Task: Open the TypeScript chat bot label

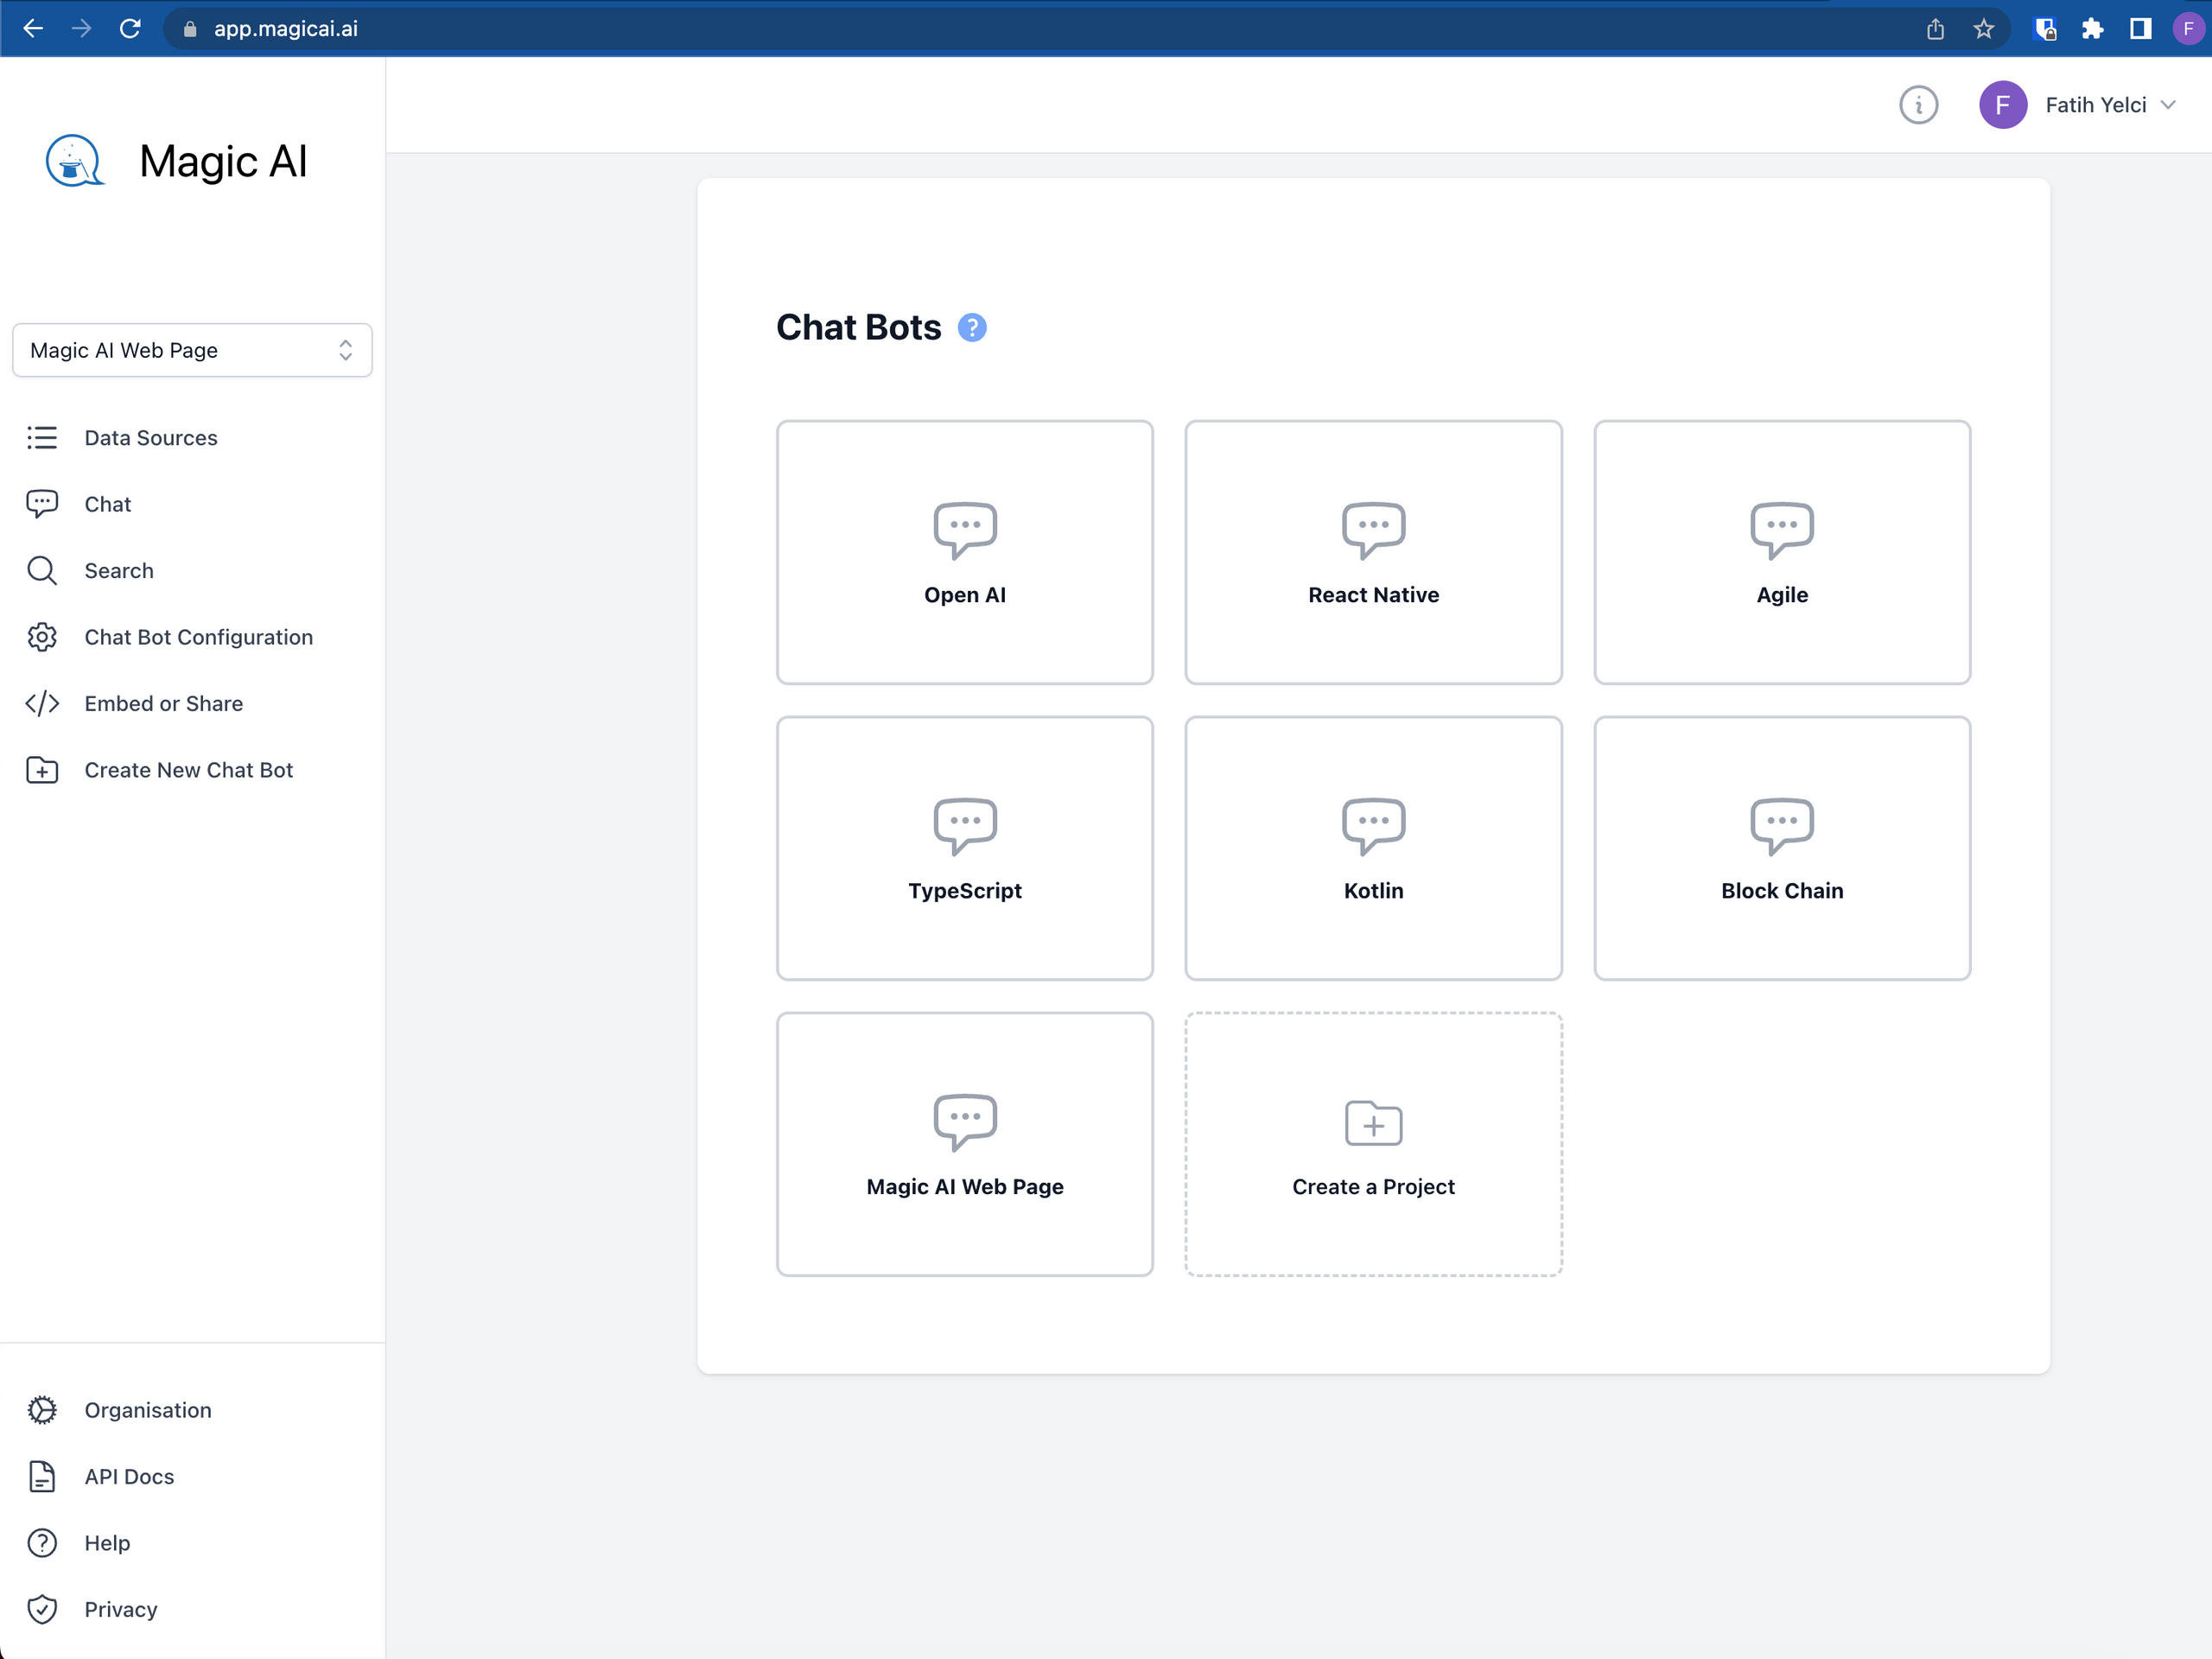Action: click(x=965, y=891)
